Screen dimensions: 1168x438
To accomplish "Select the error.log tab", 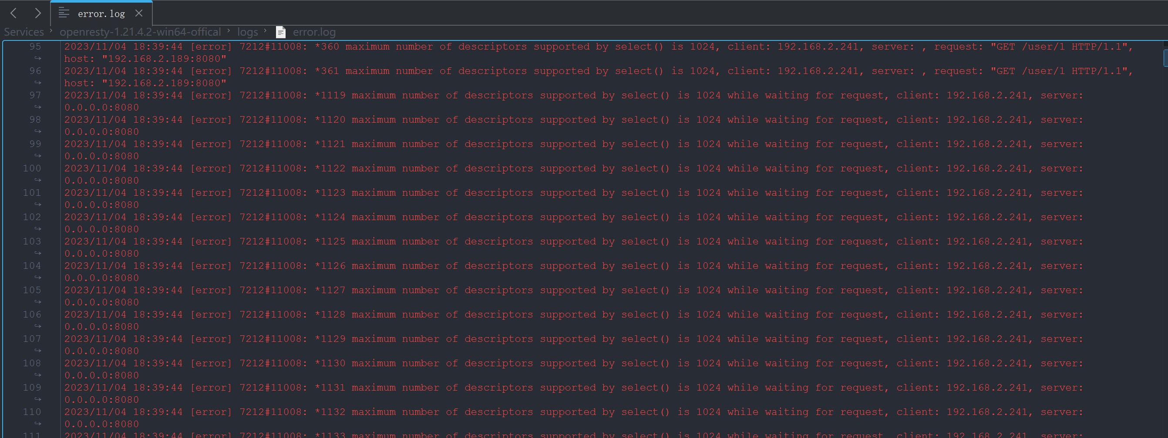I will 101,13.
